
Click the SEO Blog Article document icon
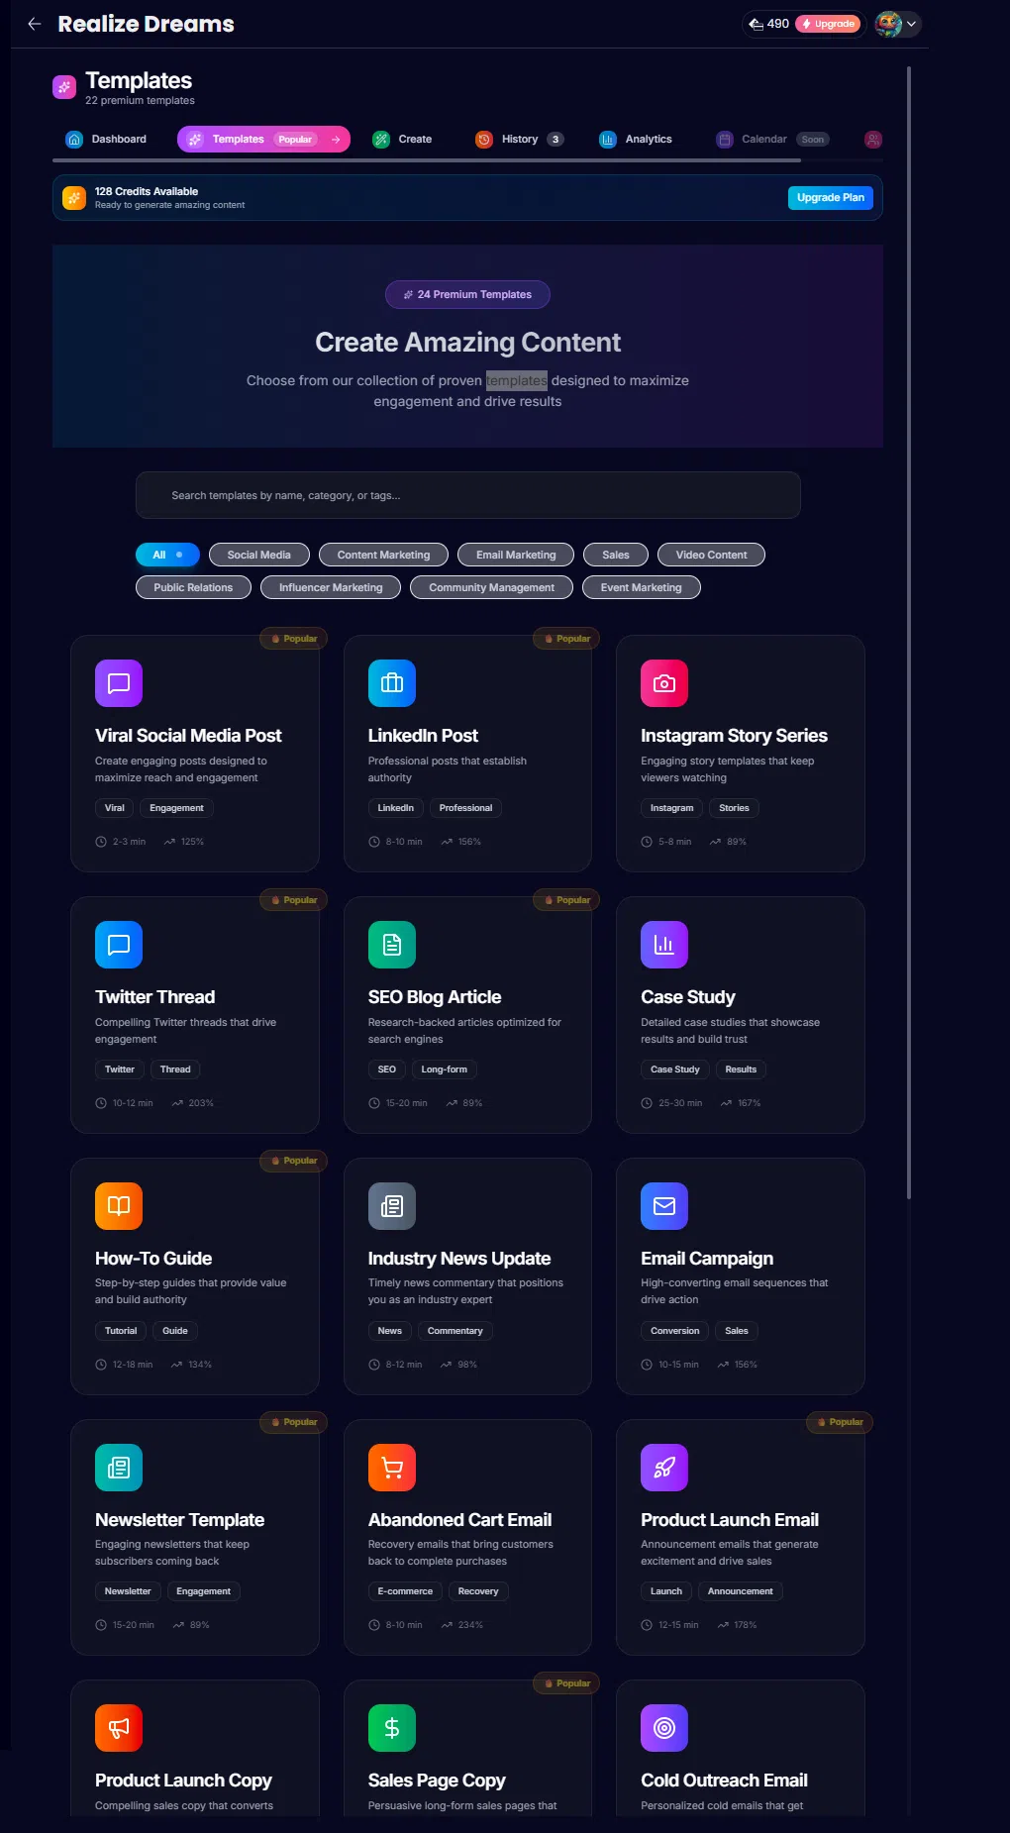point(392,945)
